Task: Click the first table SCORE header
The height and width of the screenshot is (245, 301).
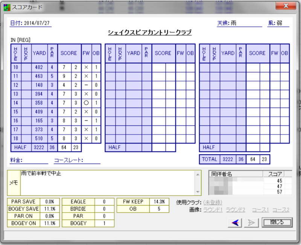Action: pyautogui.click(x=69, y=53)
